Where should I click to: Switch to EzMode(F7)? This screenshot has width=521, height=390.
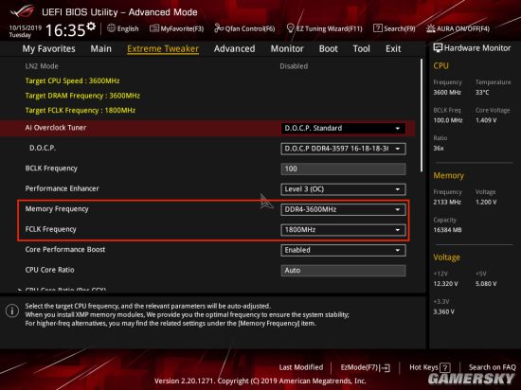tap(365, 367)
